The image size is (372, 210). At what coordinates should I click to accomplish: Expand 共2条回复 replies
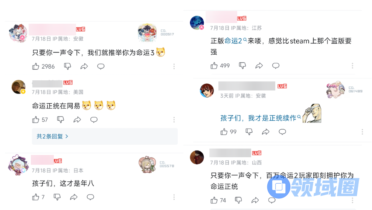tap(105, 136)
